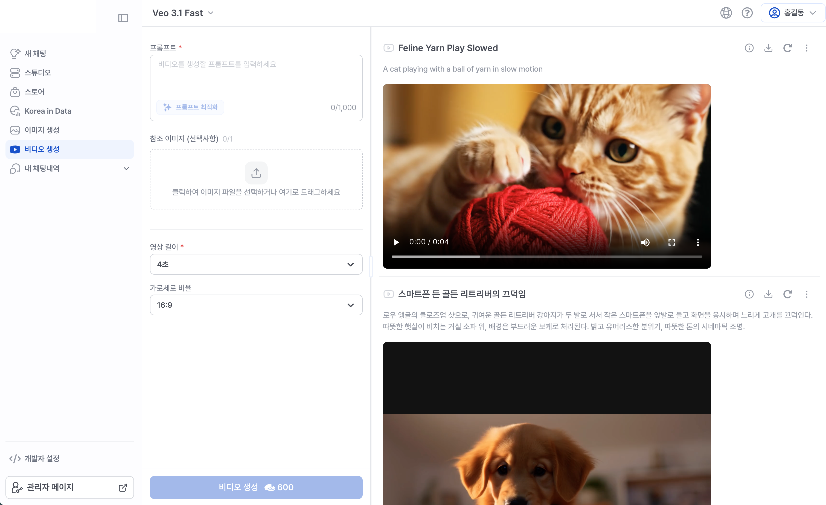The height and width of the screenshot is (505, 826).
Task: Open the Veo 3.1 Fast model dropdown
Action: [x=183, y=13]
